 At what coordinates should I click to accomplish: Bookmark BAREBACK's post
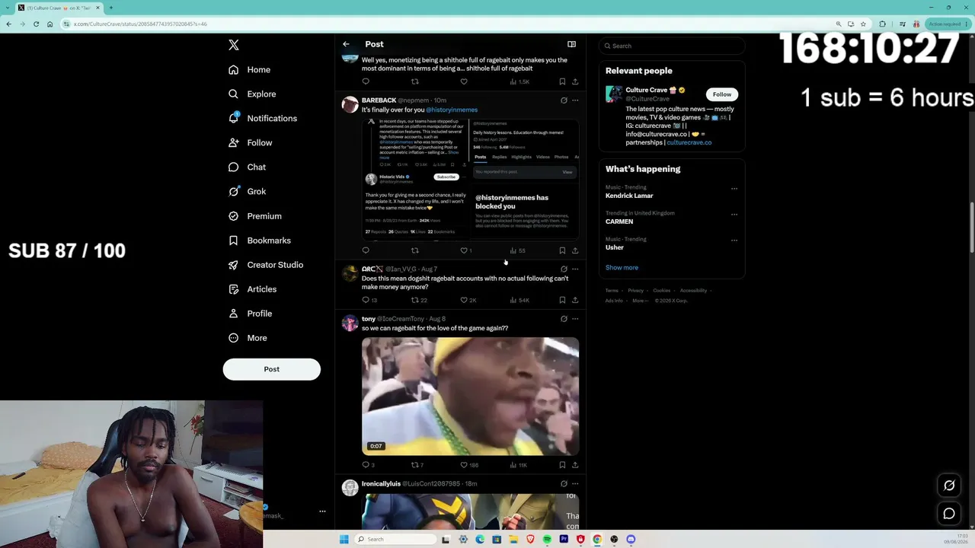coord(562,250)
